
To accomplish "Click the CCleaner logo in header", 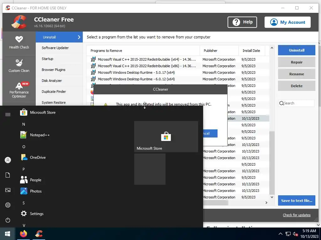I will [x=19, y=22].
